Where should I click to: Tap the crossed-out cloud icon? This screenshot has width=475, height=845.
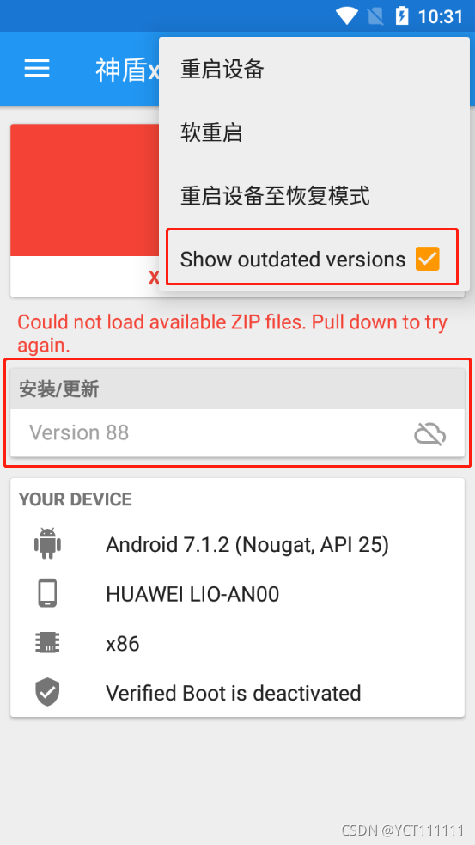[x=429, y=433]
